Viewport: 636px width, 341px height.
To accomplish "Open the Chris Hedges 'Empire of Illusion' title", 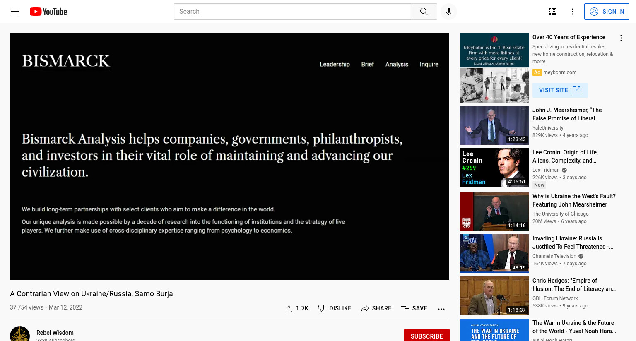I will tap(574, 285).
